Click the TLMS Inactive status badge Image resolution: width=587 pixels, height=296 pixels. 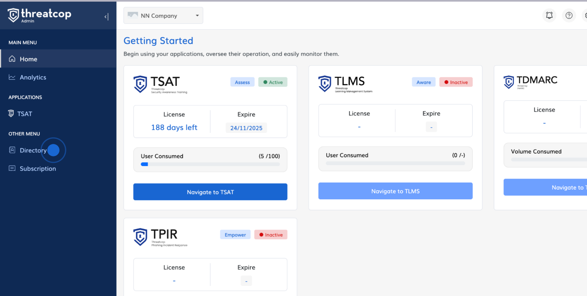(456, 82)
